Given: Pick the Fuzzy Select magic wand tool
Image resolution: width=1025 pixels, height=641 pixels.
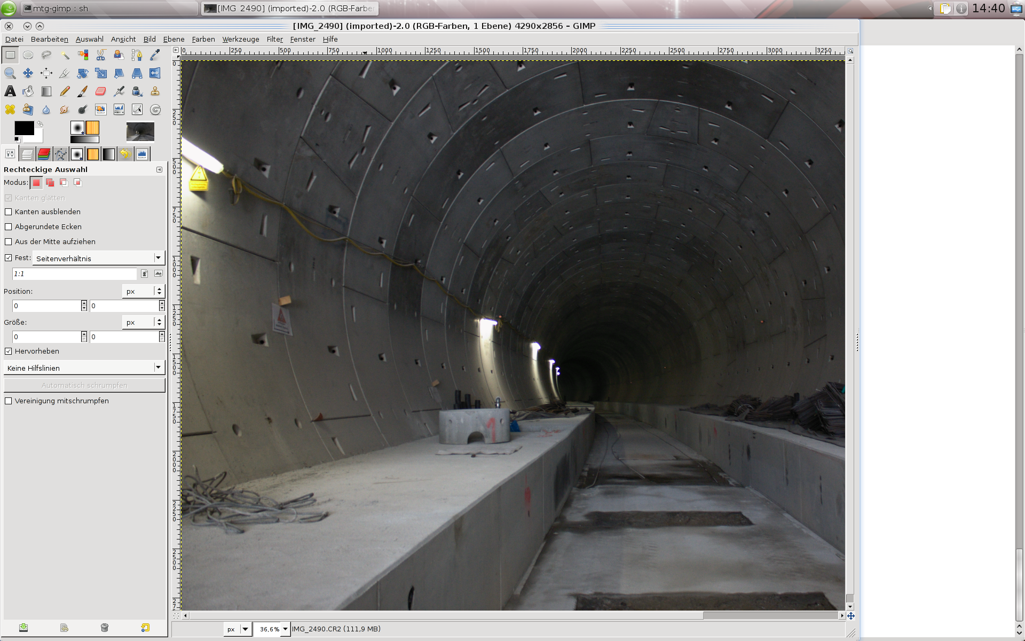Looking at the screenshot, I should click(x=65, y=55).
